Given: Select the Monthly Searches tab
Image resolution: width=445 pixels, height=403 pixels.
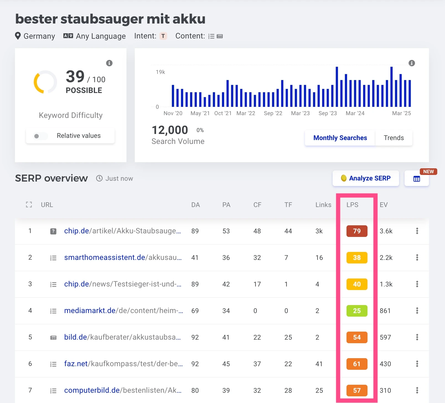Looking at the screenshot, I should [340, 138].
